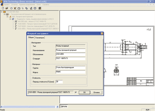Open the Отчеты menu

click(14, 5)
